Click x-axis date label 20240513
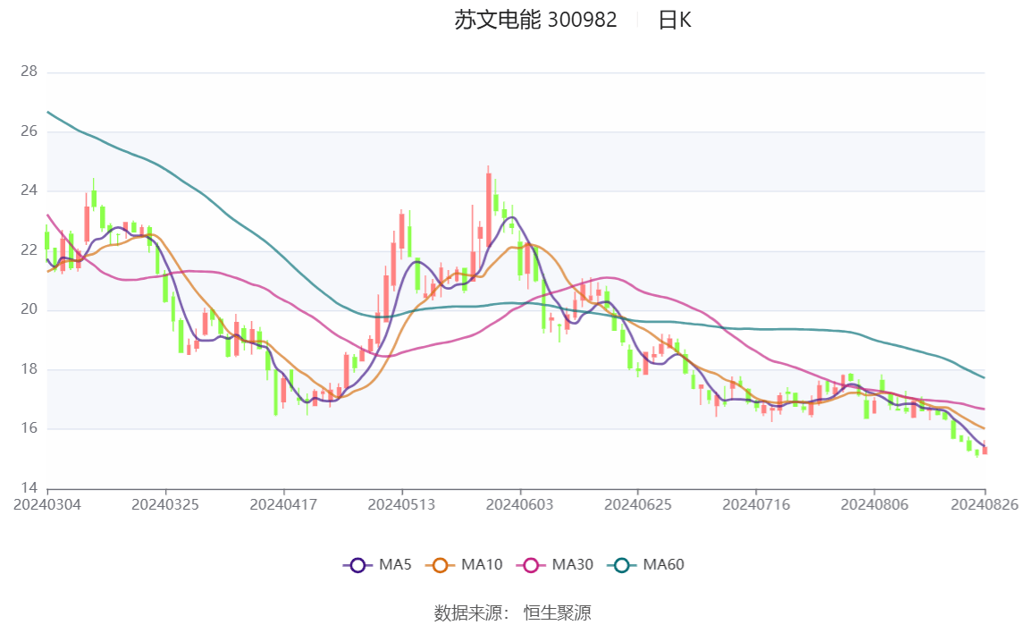This screenshot has height=625, width=1025. click(401, 504)
